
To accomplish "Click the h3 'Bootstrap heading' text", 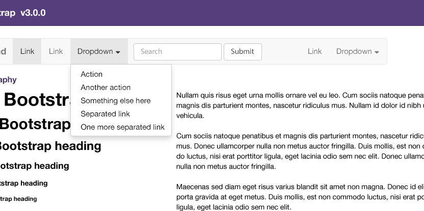I will pyautogui.click(x=50, y=146).
